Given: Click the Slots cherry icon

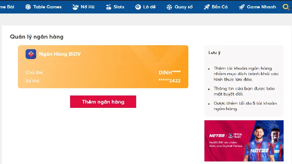Looking at the screenshot, I should click(x=108, y=7).
